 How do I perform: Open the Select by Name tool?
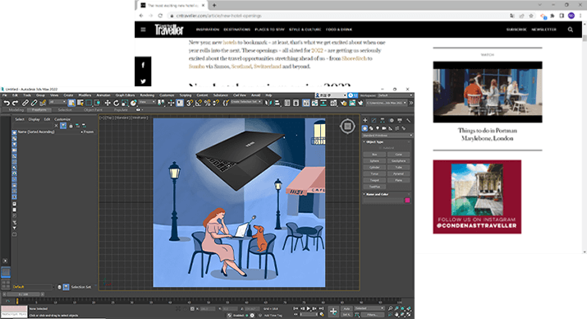pyautogui.click(x=80, y=103)
